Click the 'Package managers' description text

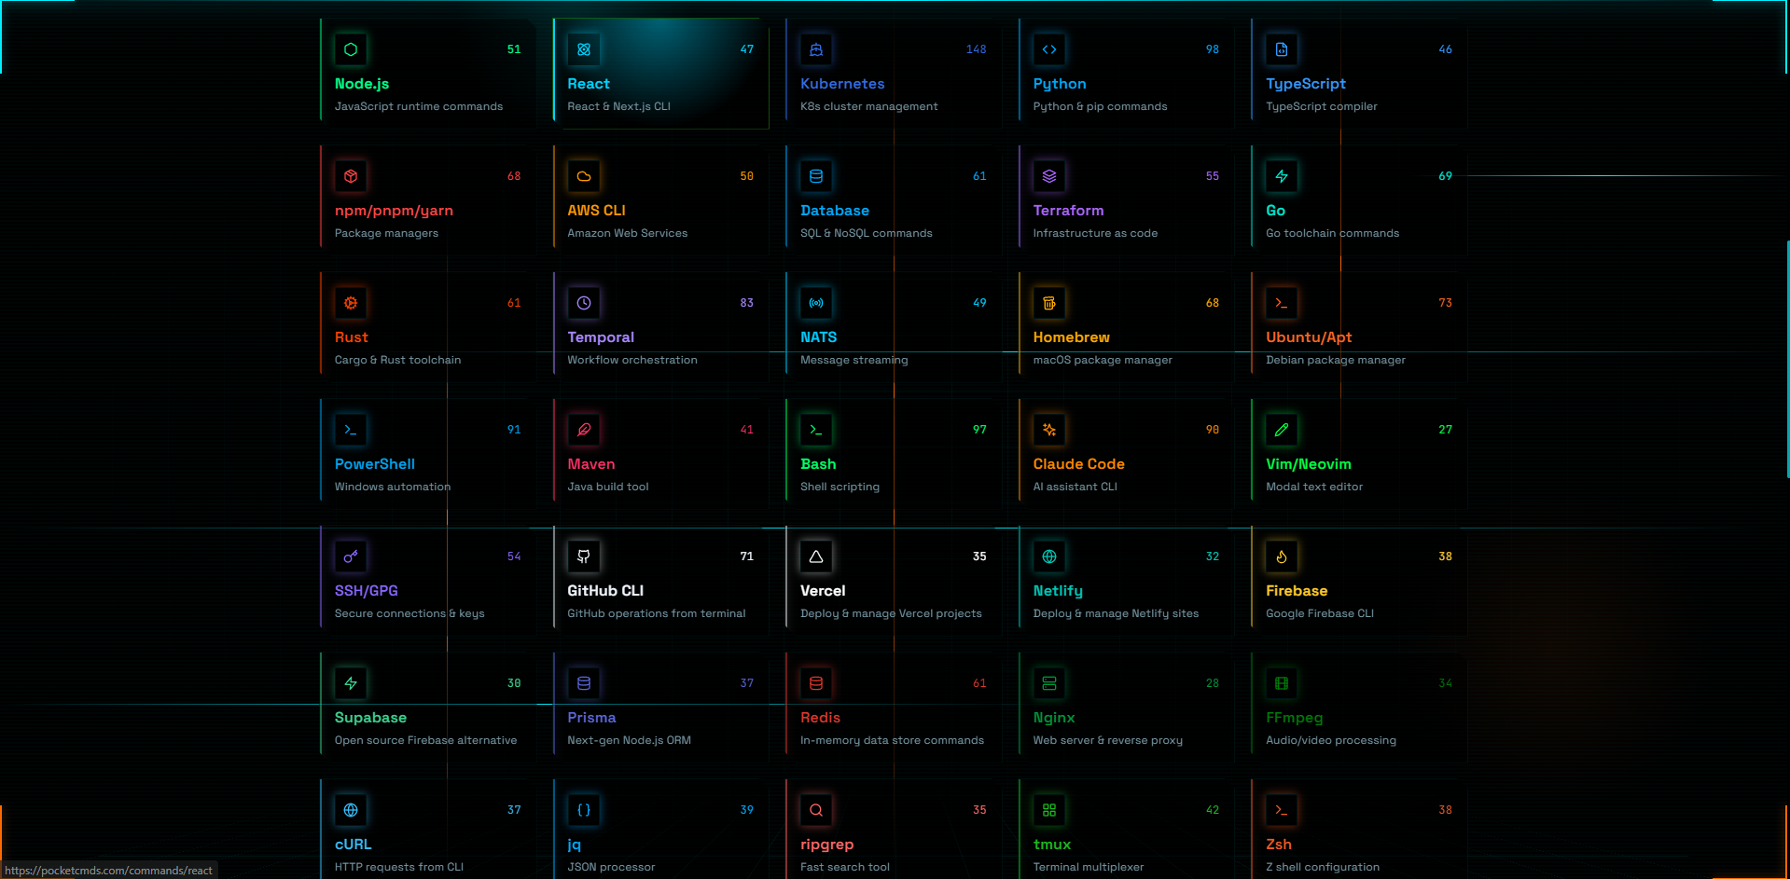(x=386, y=233)
